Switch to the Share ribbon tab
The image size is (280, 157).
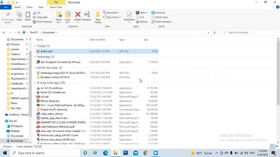click(x=29, y=7)
